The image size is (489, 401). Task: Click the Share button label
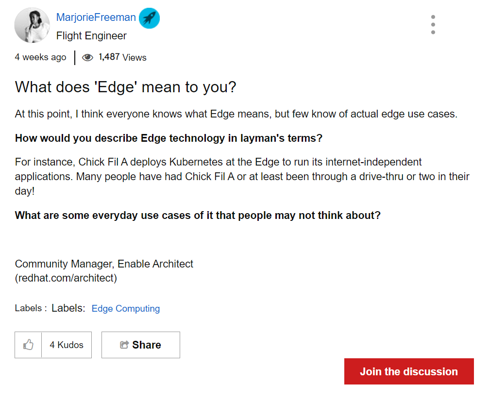(146, 345)
